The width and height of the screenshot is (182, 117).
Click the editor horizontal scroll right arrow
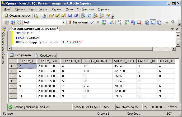(x=174, y=49)
